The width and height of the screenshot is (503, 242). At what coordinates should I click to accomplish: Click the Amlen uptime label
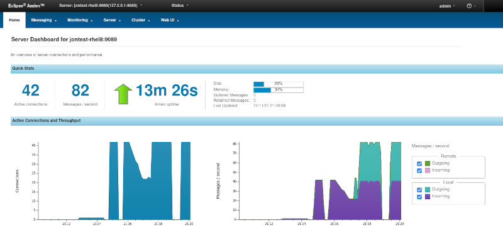[167, 104]
